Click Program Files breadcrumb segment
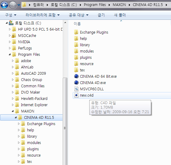This screenshot has height=165, width=171. (95, 5)
